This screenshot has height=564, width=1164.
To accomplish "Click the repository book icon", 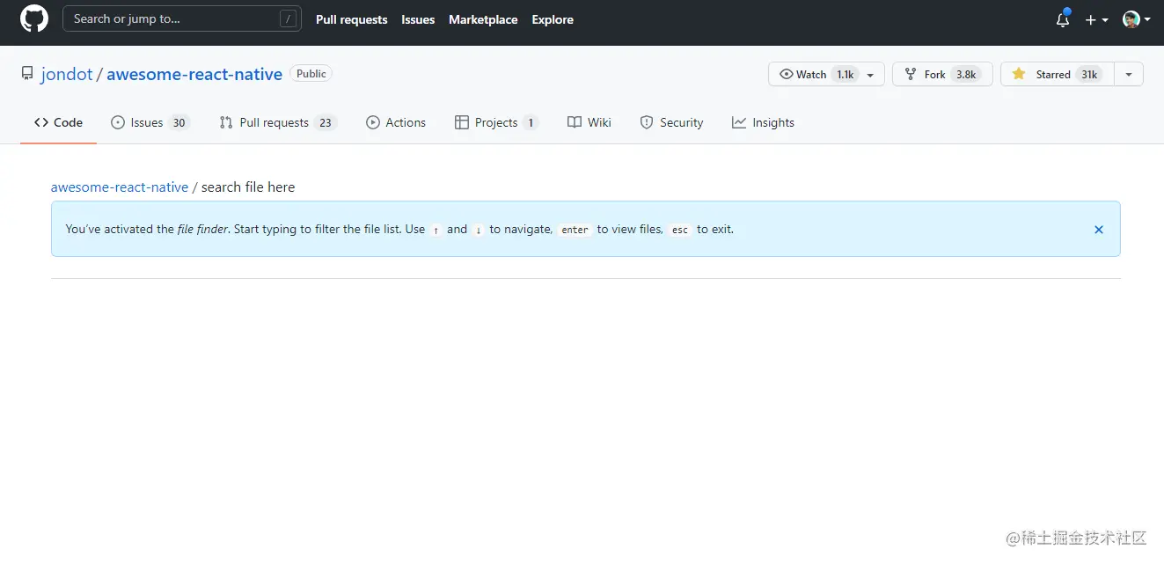I will click(27, 74).
